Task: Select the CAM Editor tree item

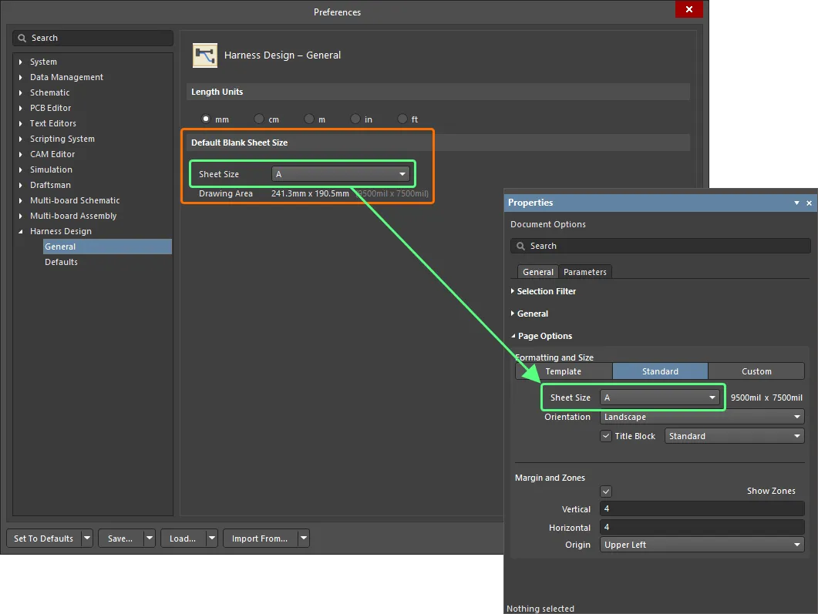Action: pos(52,154)
